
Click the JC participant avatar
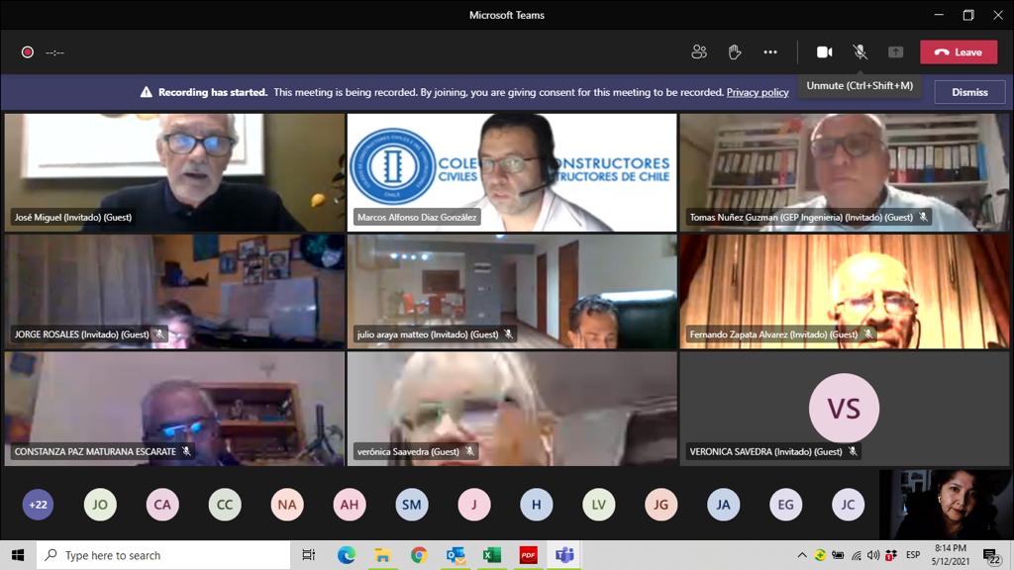pos(848,505)
